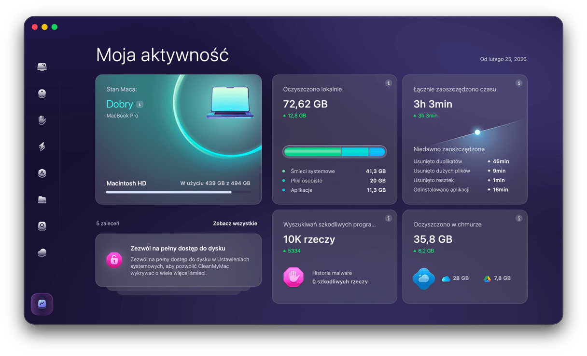This screenshot has width=587, height=356.
Task: Open My Clutter folder icon in sidebar
Action: (42, 199)
